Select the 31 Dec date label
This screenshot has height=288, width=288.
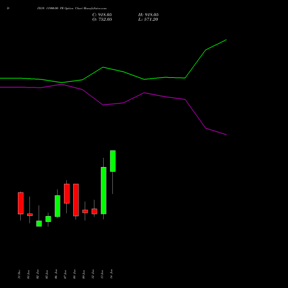(x=19, y=274)
